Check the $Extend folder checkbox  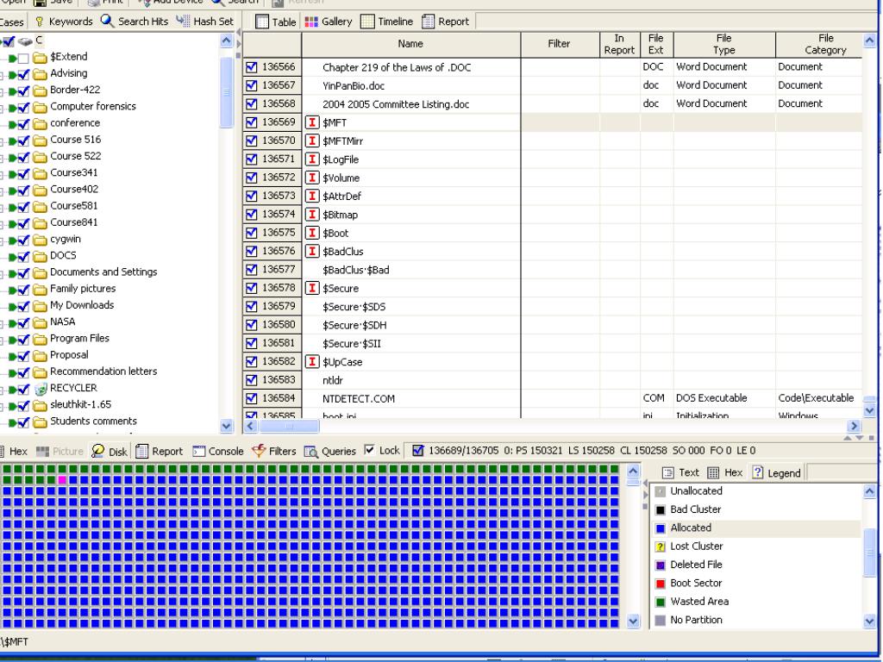coord(23,58)
